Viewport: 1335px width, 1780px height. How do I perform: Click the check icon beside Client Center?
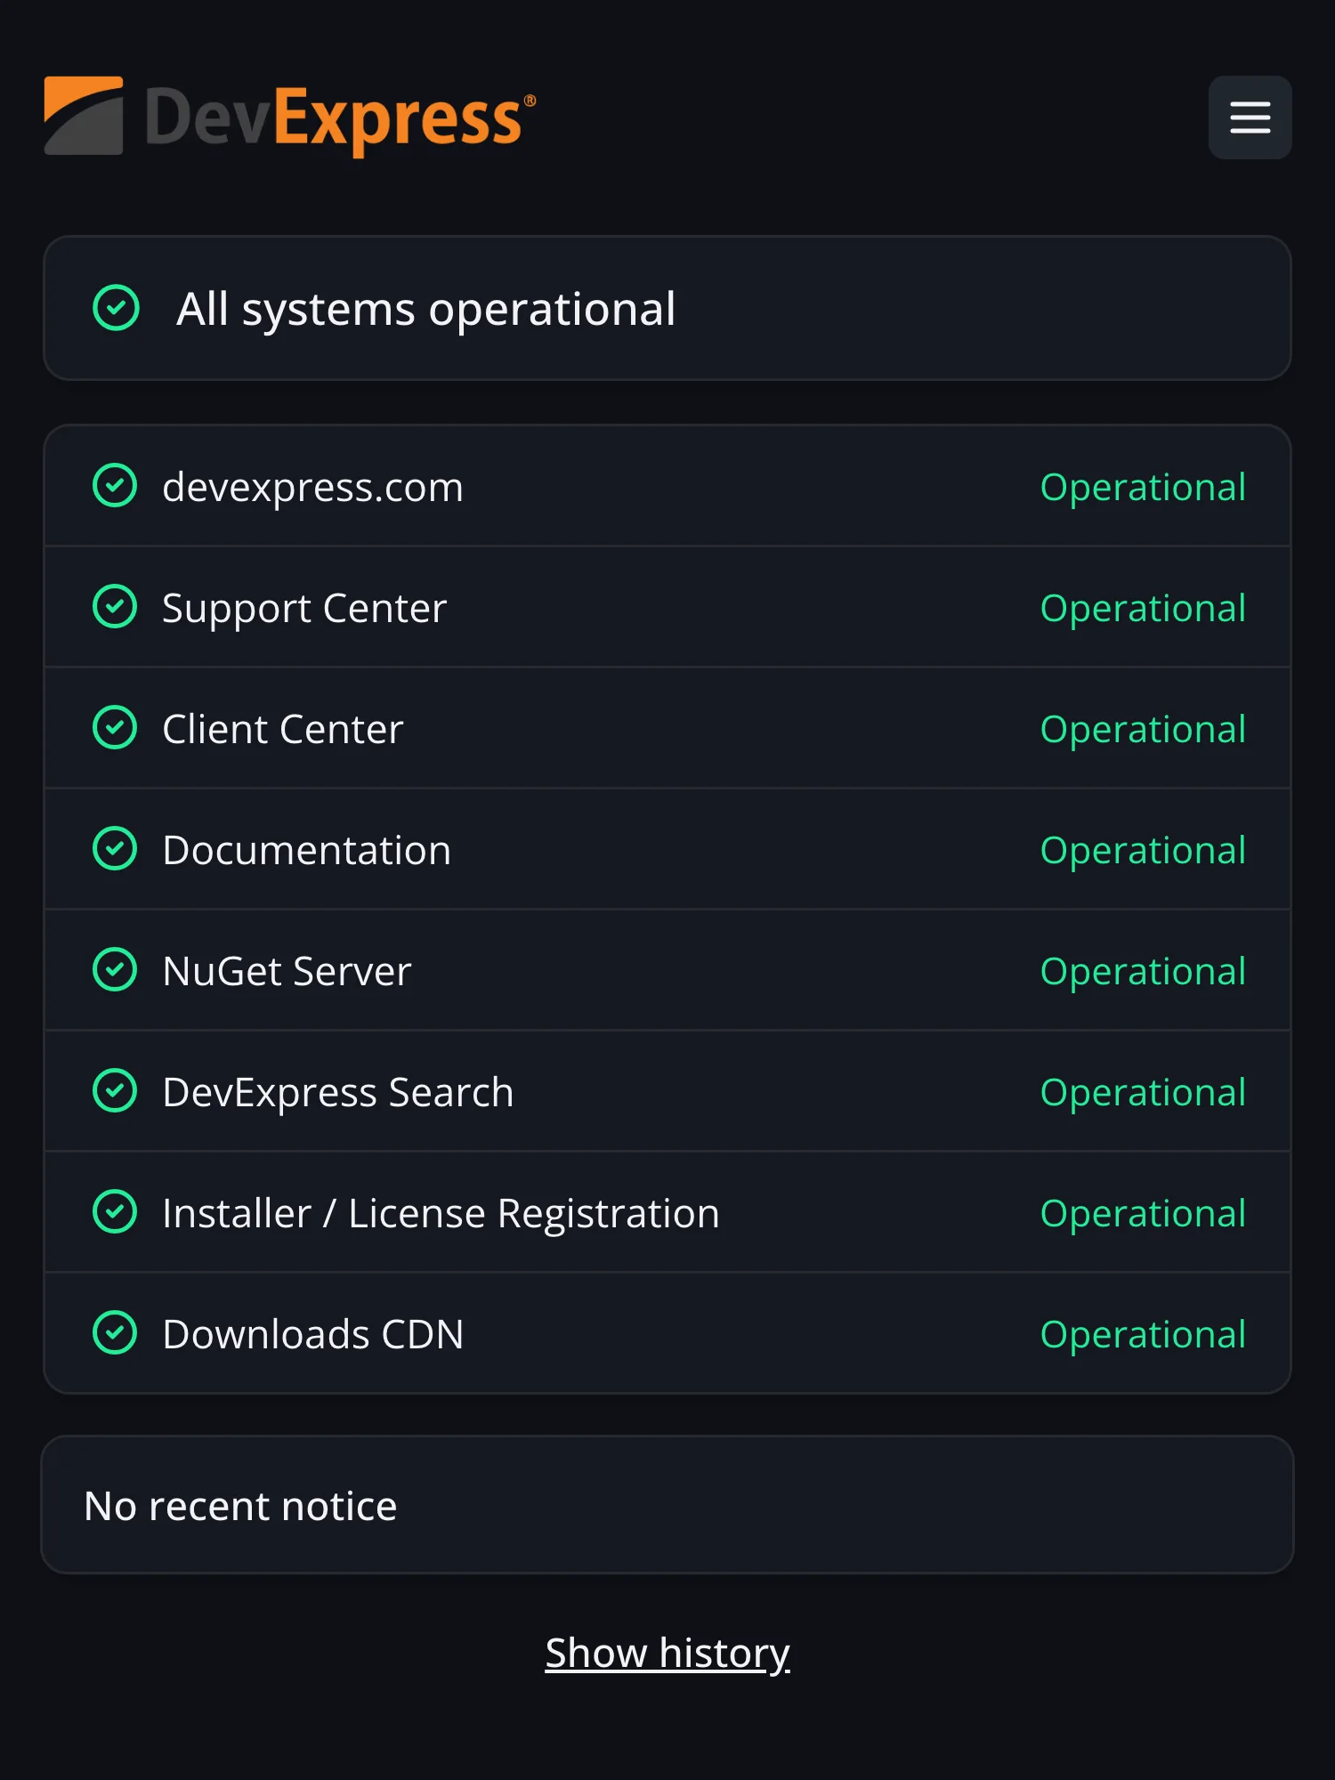(x=115, y=728)
